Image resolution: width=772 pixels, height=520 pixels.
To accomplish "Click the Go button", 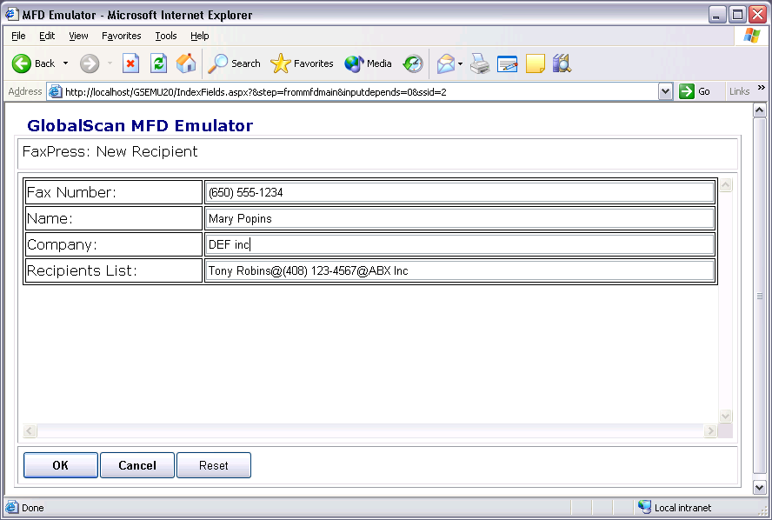I will [695, 91].
